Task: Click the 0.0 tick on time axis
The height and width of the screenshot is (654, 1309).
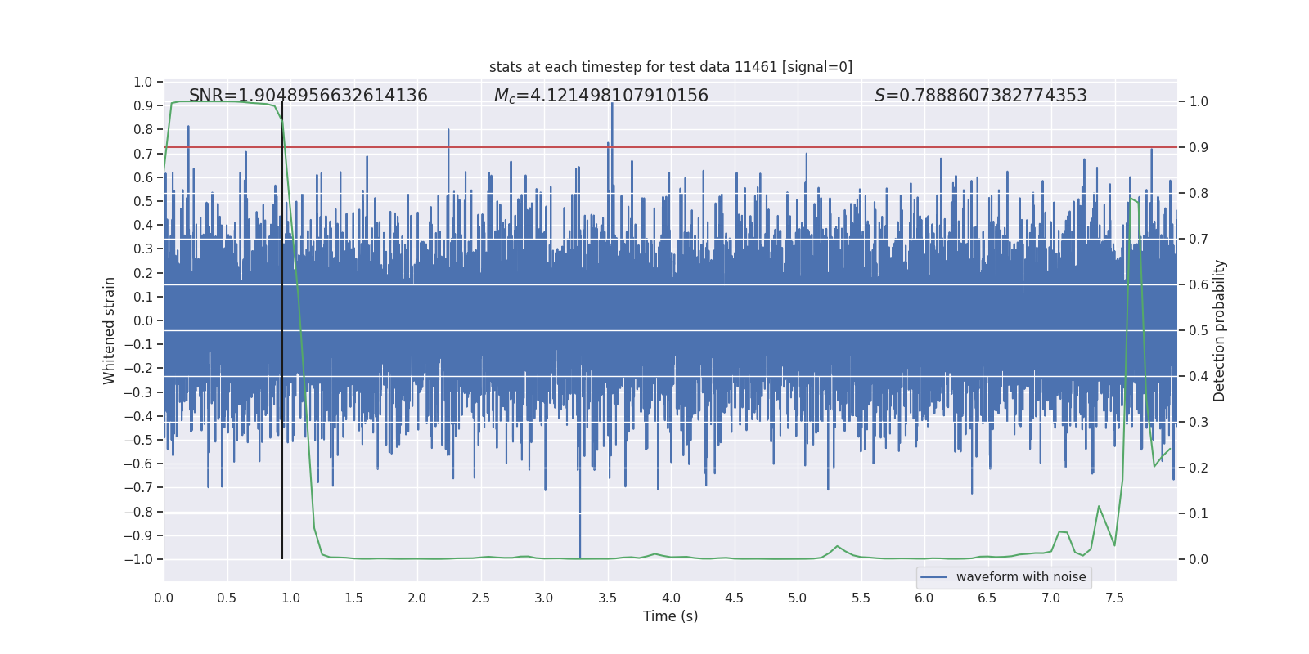Action: coord(164,598)
